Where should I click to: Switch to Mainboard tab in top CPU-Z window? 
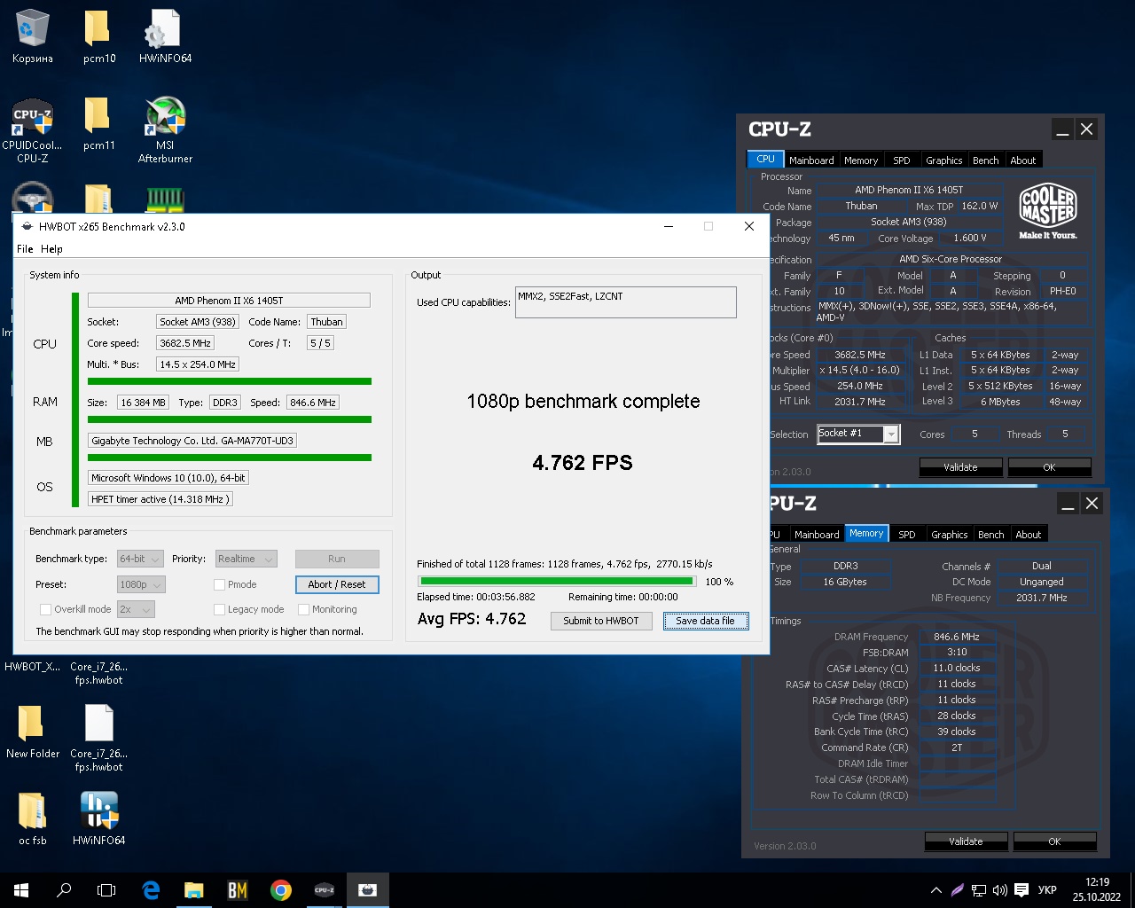click(x=811, y=160)
